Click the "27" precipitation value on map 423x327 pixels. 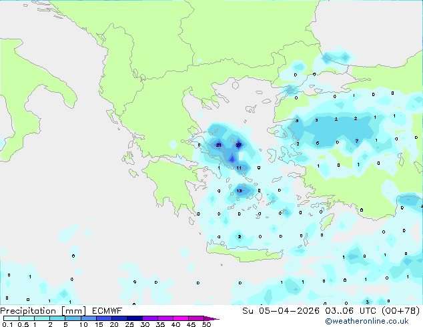click(239, 145)
